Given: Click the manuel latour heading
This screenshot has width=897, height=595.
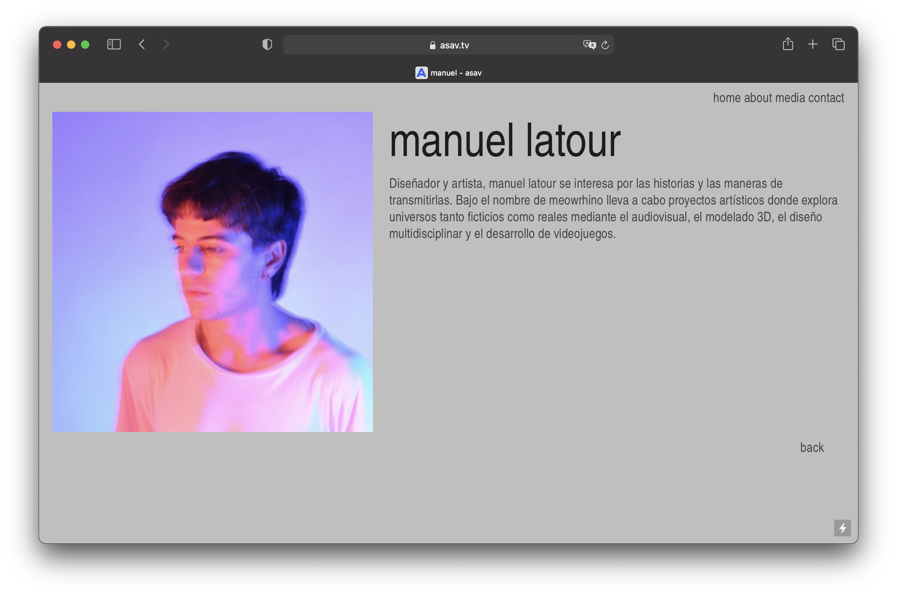Looking at the screenshot, I should [x=505, y=140].
